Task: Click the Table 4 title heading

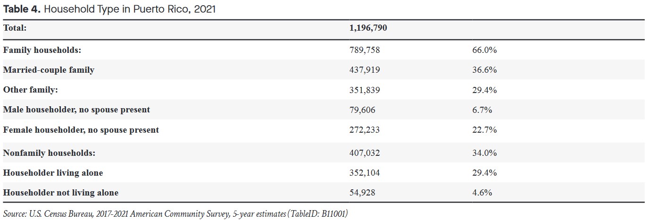Action: click(x=109, y=9)
